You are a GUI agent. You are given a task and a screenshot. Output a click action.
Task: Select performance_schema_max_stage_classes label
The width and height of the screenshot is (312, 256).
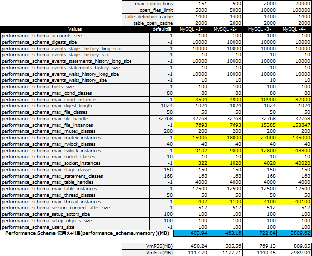point(75,170)
